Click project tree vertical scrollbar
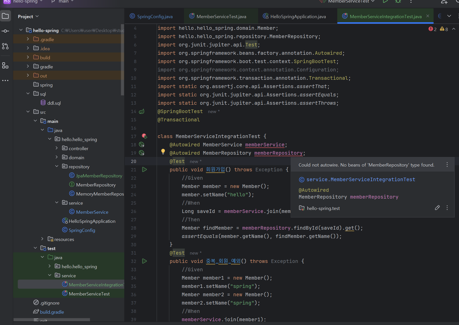Screen dimensions: 459x325 (x=123, y=60)
